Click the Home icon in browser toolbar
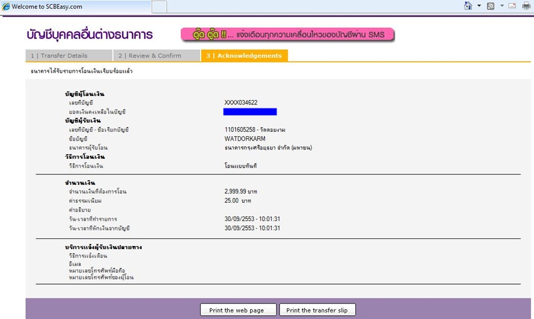This screenshot has height=319, width=534. (x=468, y=5)
